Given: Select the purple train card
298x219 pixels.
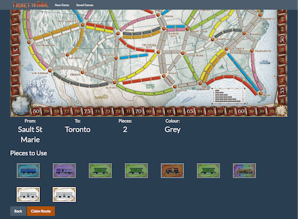Looking at the screenshot, I should tap(64, 171).
